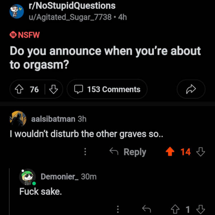Open the 153 Comments section
Viewport: 215px width, 215px height.
click(107, 89)
